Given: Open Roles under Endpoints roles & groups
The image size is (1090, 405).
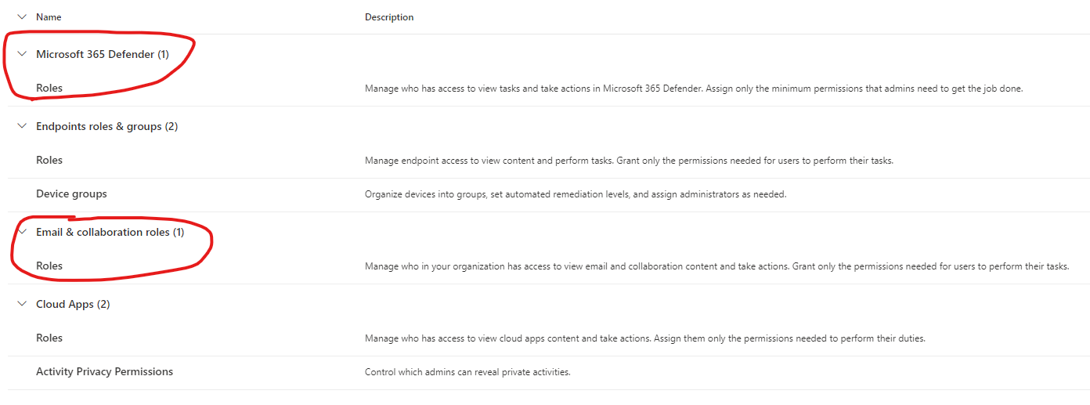Looking at the screenshot, I should click(49, 160).
